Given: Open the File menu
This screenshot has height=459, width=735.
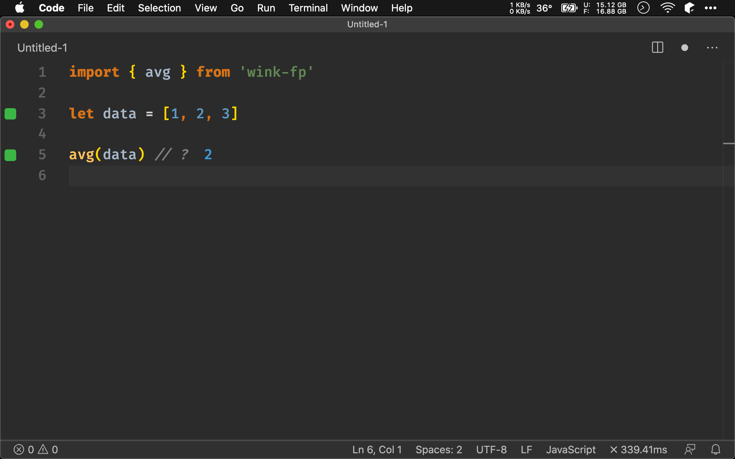Looking at the screenshot, I should [x=85, y=8].
